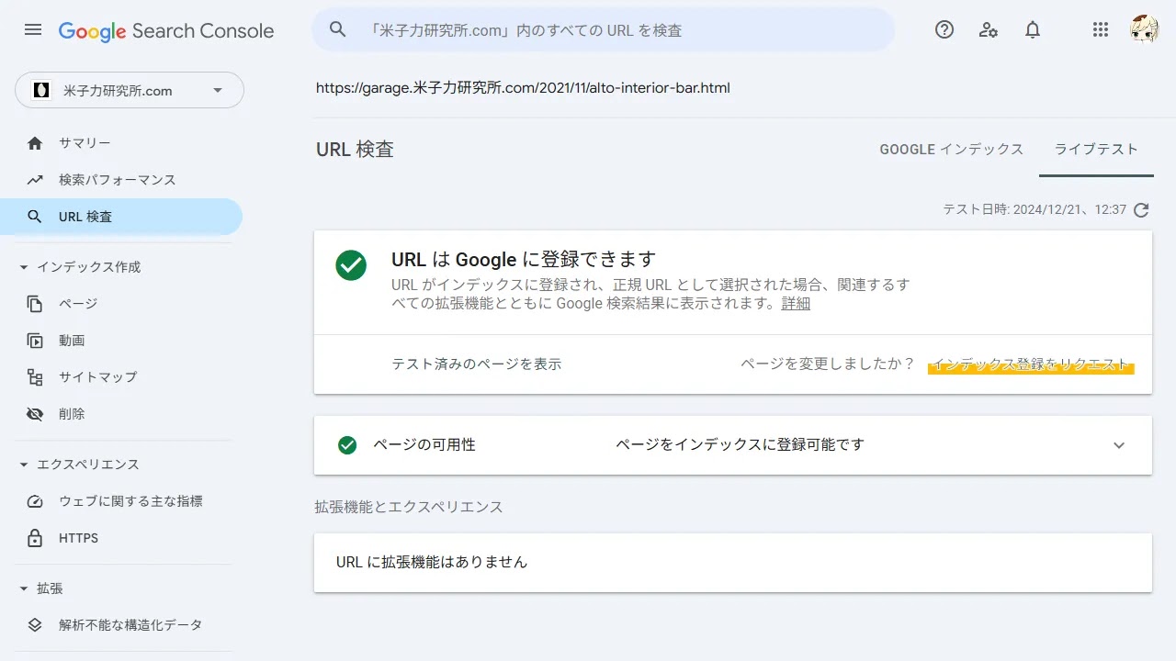Viewport: 1176px width, 661px height.
Task: Open the notifications bell
Action: click(x=1033, y=29)
